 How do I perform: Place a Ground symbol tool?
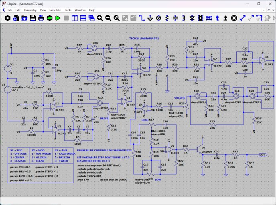tap(150, 18)
